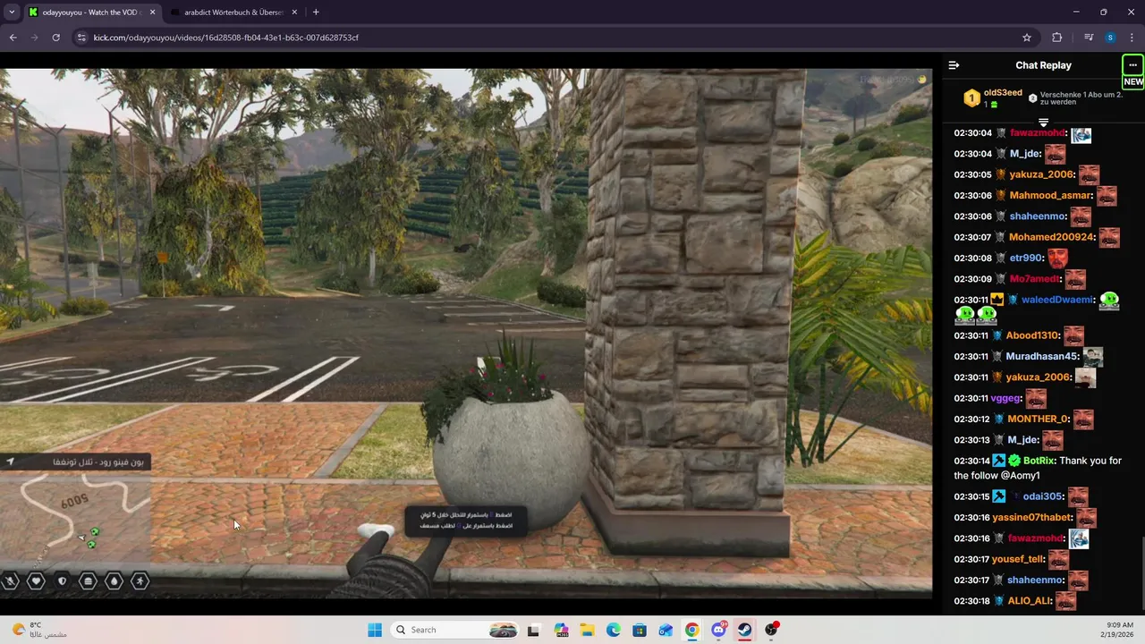Click BotRix username in chat
This screenshot has width=1145, height=644.
pyautogui.click(x=1039, y=461)
